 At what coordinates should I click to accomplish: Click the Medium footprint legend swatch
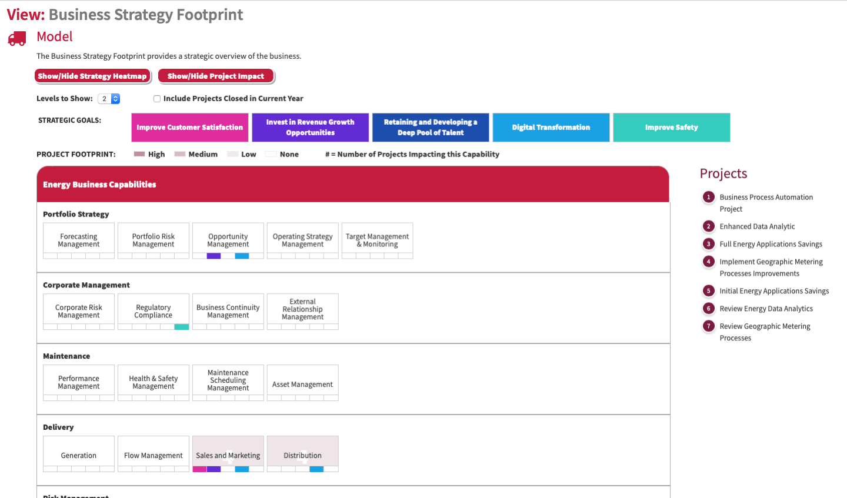point(180,154)
